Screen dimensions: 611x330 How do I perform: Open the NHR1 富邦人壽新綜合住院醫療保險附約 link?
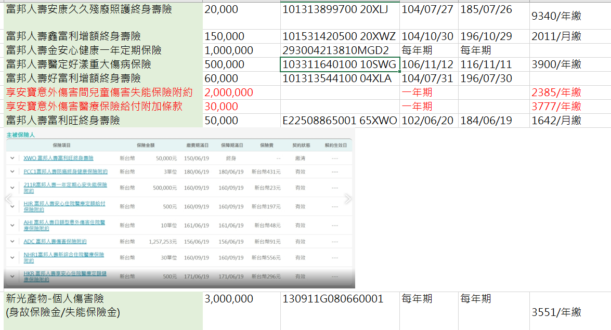64,258
